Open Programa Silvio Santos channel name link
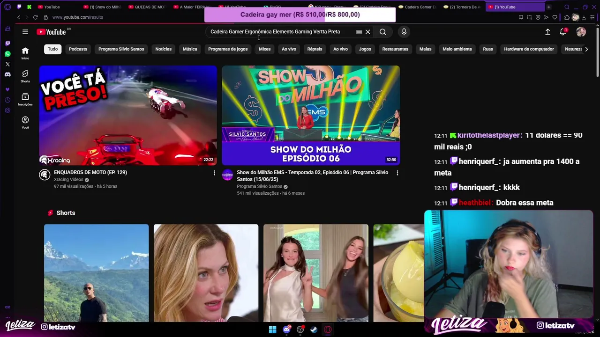The image size is (600, 337). tap(259, 186)
